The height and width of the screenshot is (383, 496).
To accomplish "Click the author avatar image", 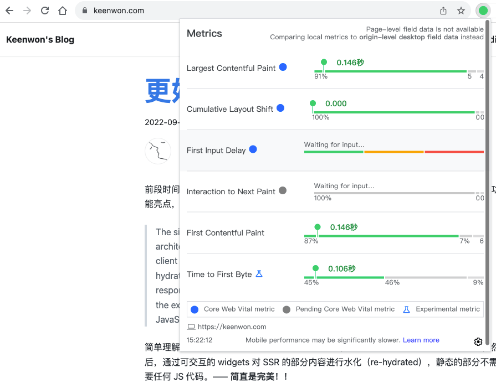I will (x=158, y=151).
